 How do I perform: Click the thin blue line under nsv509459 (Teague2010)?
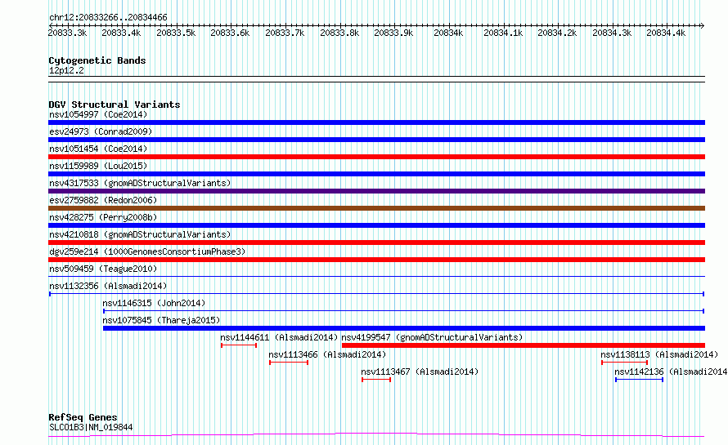[x=376, y=277]
